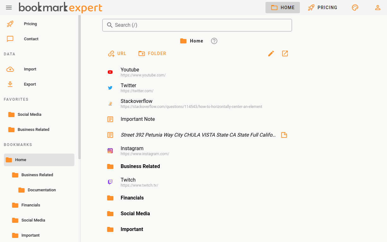Viewport: 387px width, 242px height.
Task: Open the hamburger menu icon
Action: click(9, 8)
